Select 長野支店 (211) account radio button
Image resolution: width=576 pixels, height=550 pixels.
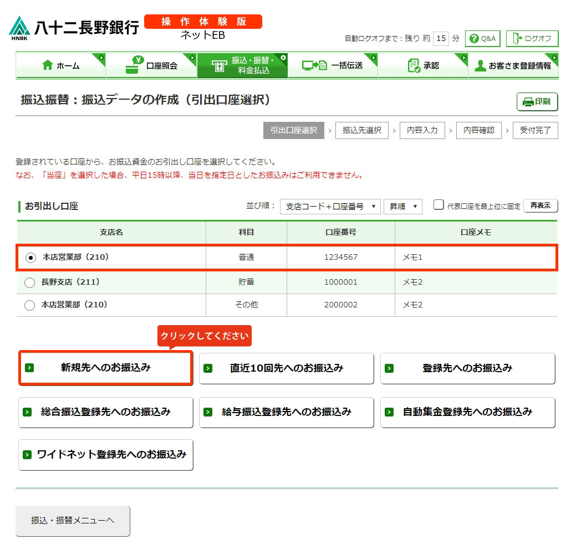tap(29, 282)
